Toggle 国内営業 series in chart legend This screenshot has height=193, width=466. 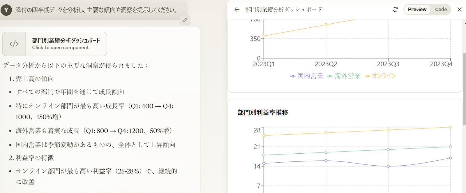tap(307, 76)
